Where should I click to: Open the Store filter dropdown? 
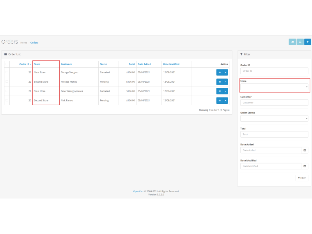(275, 87)
